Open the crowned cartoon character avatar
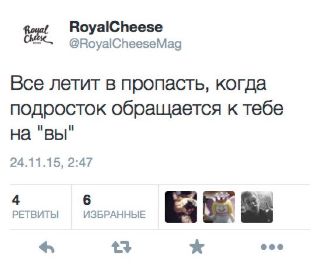This screenshot has height=264, width=321. tap(219, 207)
